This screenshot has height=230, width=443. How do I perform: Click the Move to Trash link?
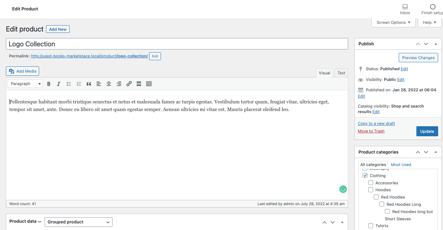click(371, 131)
